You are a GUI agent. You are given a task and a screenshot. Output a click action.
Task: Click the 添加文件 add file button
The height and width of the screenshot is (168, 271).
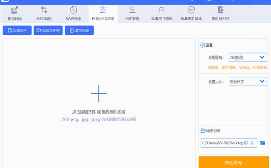17,30
